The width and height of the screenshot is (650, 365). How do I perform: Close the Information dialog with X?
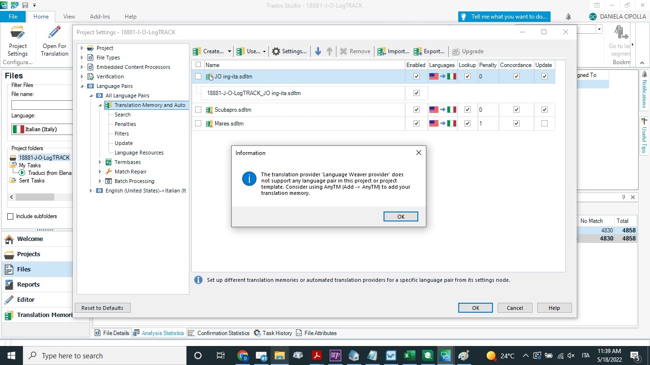(419, 153)
